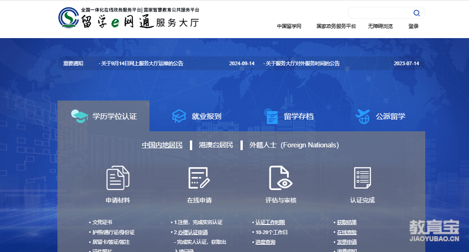Open the 办理认证申请 link
This screenshot has width=469, height=252.
[193, 232]
